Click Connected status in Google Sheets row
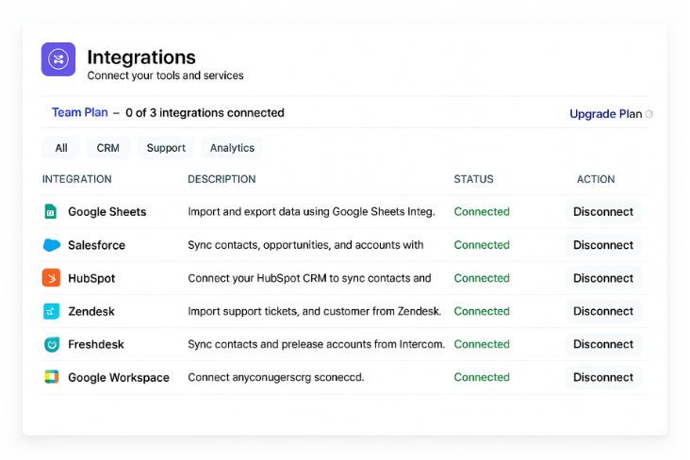Screen dimensions: 690x460 click(482, 212)
